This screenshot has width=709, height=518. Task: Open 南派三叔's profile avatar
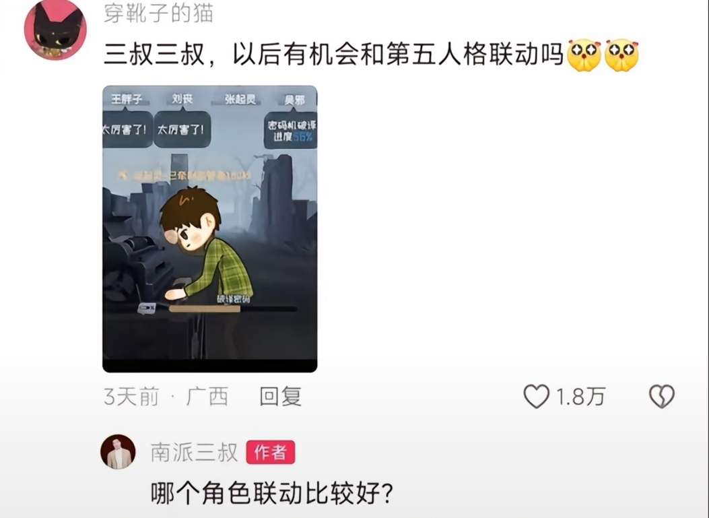[x=118, y=452]
